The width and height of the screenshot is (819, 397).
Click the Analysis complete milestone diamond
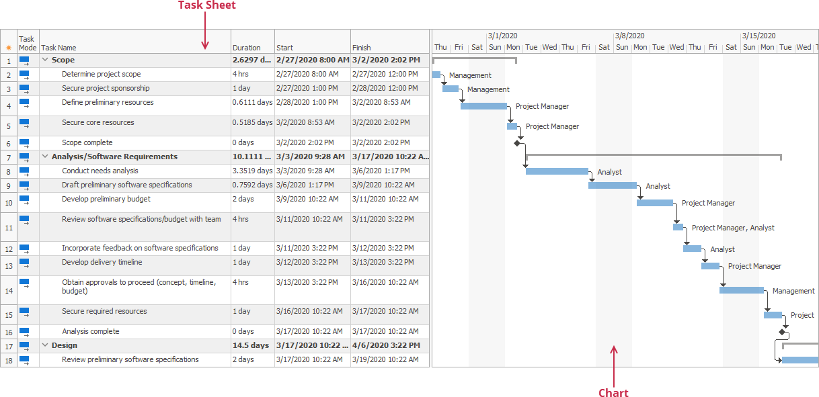coord(783,331)
